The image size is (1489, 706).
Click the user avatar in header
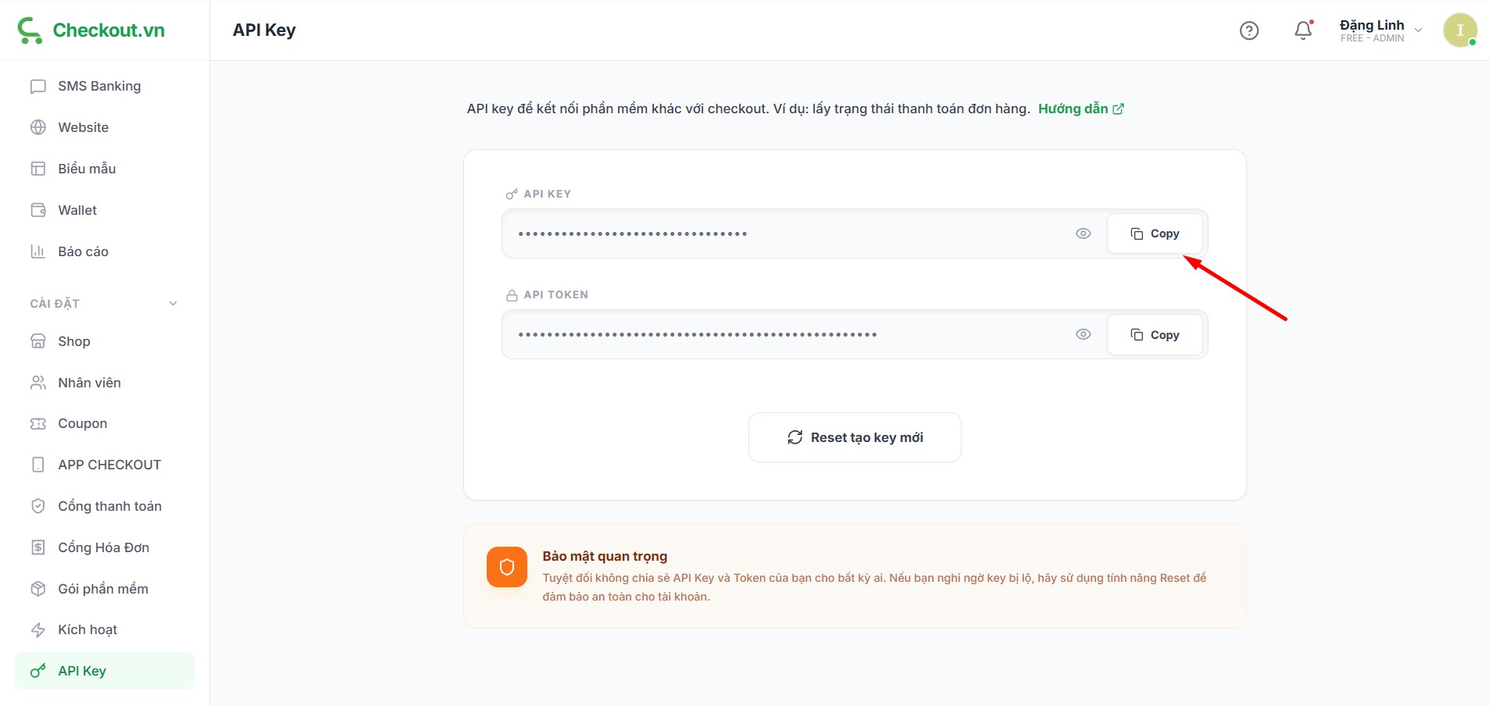(x=1459, y=30)
